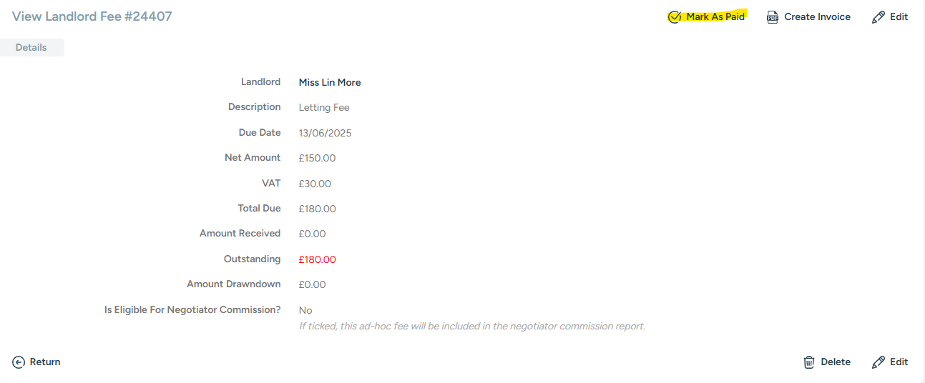This screenshot has width=925, height=383.
Task: Open the Details tab
Action: 31,48
